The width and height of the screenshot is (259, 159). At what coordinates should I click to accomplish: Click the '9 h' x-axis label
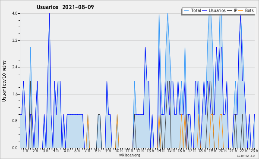[108, 150]
